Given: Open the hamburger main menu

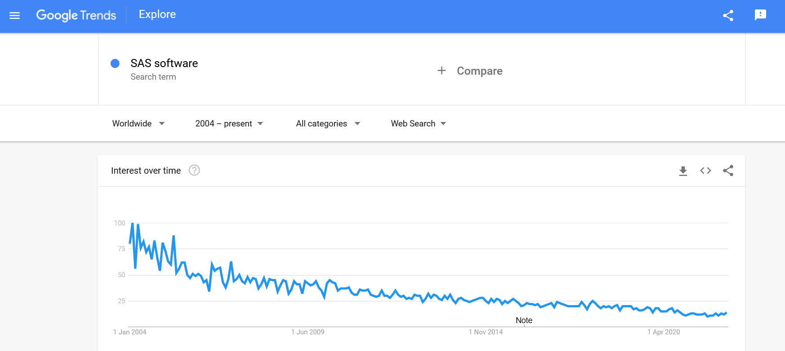Looking at the screenshot, I should 14,15.
